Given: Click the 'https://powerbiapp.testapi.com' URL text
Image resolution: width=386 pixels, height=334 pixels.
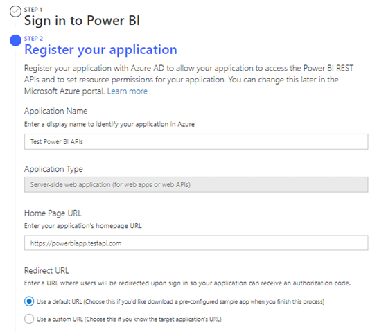Looking at the screenshot, I should coord(76,243).
